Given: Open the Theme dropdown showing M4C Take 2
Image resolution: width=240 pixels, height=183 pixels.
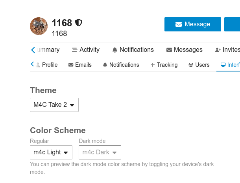Looking at the screenshot, I should pos(54,105).
